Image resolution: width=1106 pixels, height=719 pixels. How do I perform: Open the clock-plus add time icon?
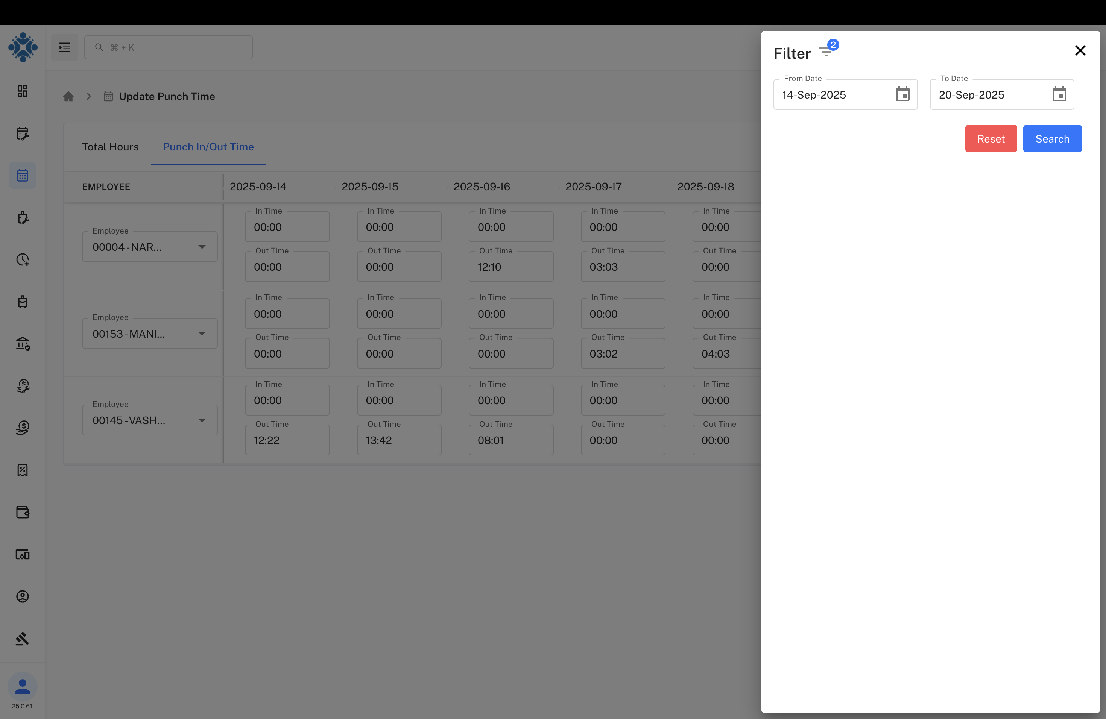click(22, 259)
